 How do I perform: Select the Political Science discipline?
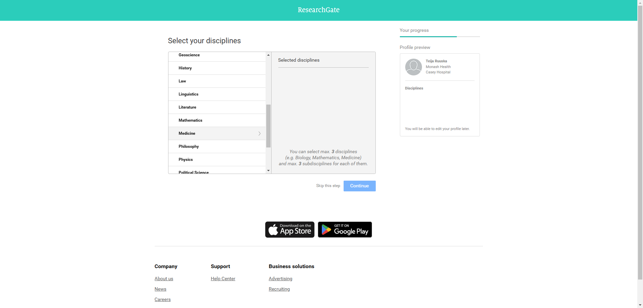point(217,170)
